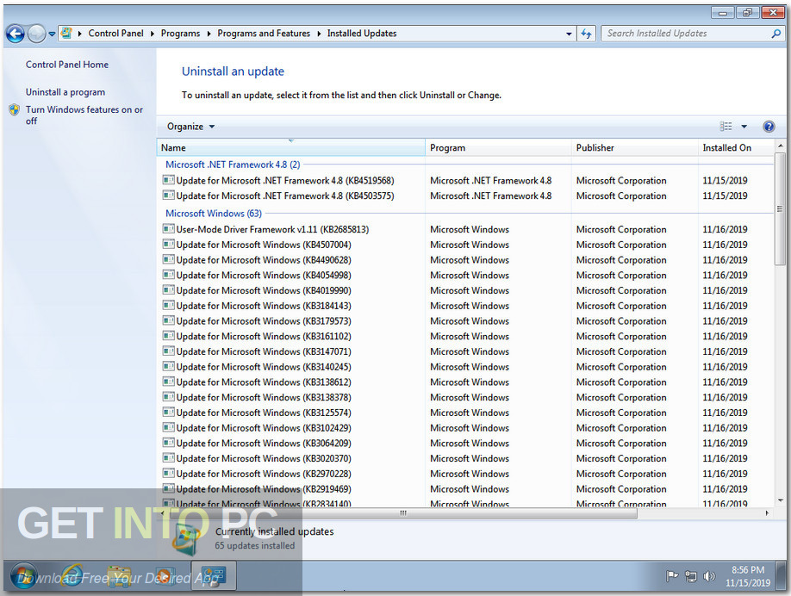Click the search magnifier icon
The width and height of the screenshot is (791, 596).
point(775,34)
